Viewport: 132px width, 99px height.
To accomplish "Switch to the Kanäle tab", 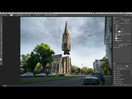I will click(118, 18).
